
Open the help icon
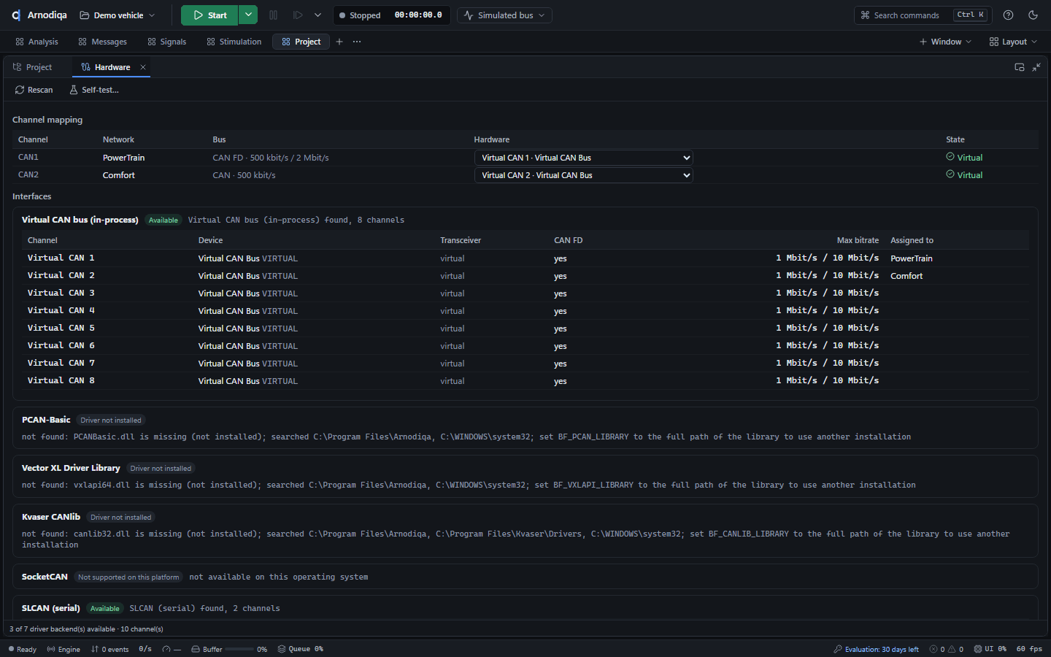(x=1008, y=15)
